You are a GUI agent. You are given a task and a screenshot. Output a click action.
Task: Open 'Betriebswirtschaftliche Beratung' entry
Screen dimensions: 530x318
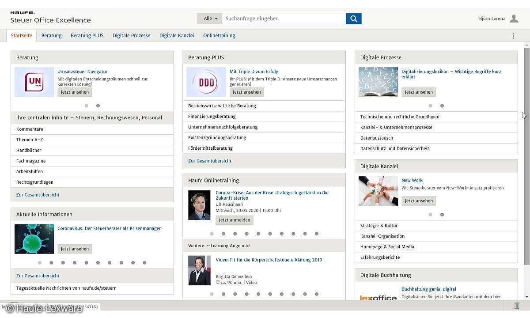pos(264,106)
